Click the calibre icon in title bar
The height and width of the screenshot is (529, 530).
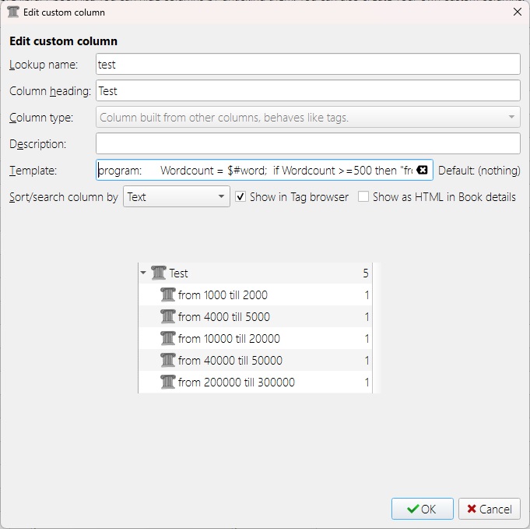13,12
